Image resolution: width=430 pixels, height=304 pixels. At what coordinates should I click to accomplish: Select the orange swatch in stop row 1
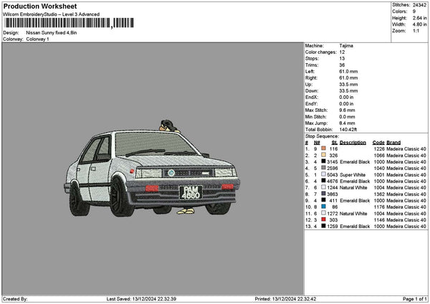click(324, 148)
